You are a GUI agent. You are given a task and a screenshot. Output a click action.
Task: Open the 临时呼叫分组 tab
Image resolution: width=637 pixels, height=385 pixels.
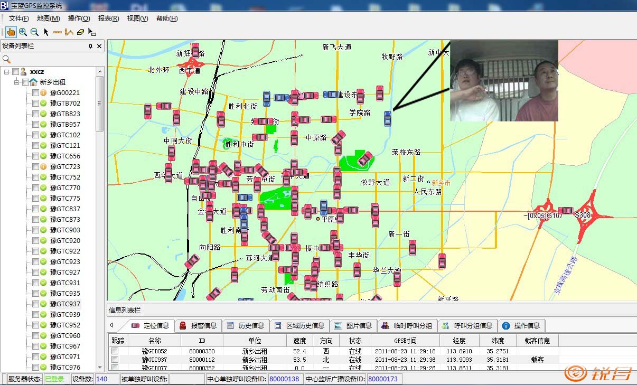[x=407, y=325]
